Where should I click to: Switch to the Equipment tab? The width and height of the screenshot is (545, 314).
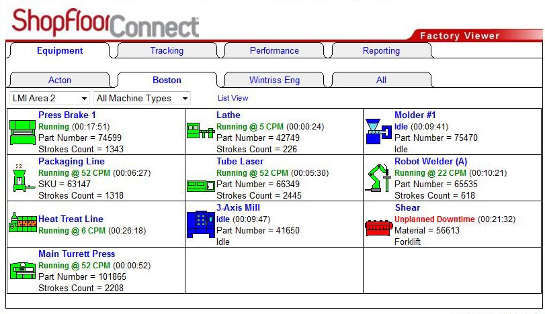[x=60, y=51]
